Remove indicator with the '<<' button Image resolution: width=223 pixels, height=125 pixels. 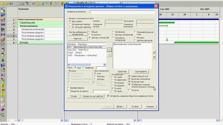(109, 55)
